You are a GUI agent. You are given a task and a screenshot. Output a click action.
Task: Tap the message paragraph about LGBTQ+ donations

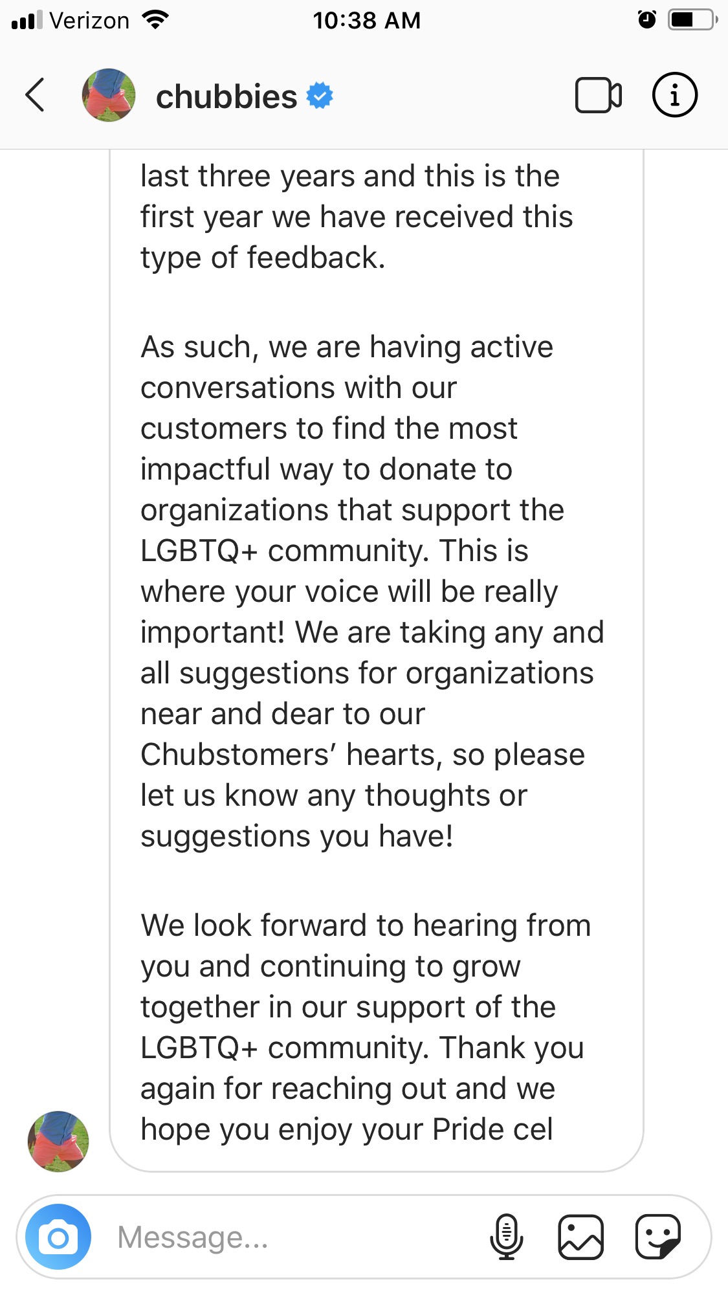pos(372,592)
